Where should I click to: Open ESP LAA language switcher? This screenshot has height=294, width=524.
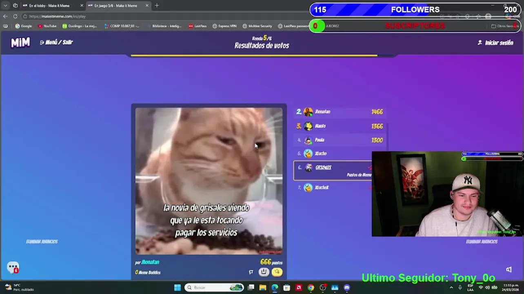coord(471,287)
